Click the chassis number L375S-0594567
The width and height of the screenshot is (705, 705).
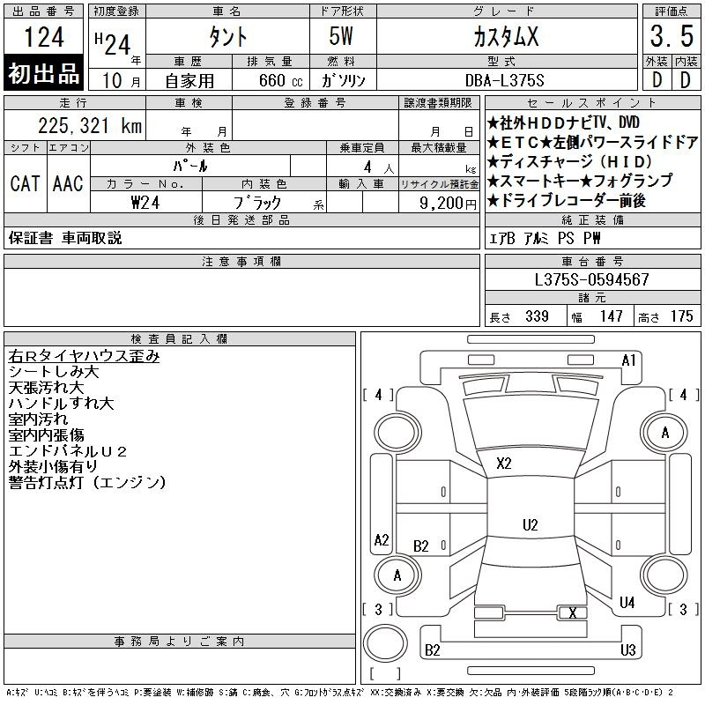pyautogui.click(x=592, y=279)
